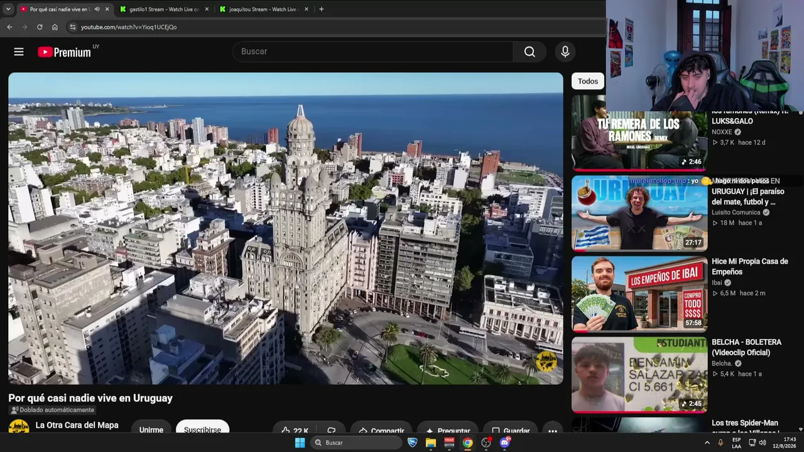This screenshot has height=452, width=804.
Task: Open 'Hice Mi Propia Casa de Empeños' title
Action: 749,267
